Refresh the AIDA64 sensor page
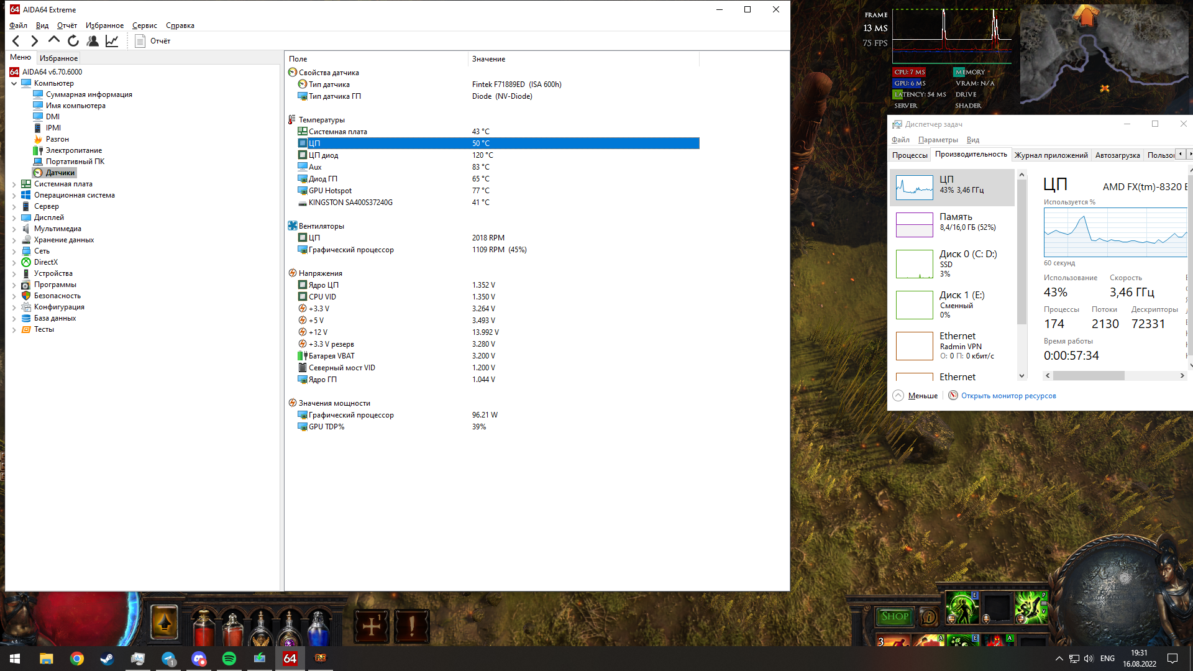This screenshot has height=671, width=1193. click(x=73, y=41)
